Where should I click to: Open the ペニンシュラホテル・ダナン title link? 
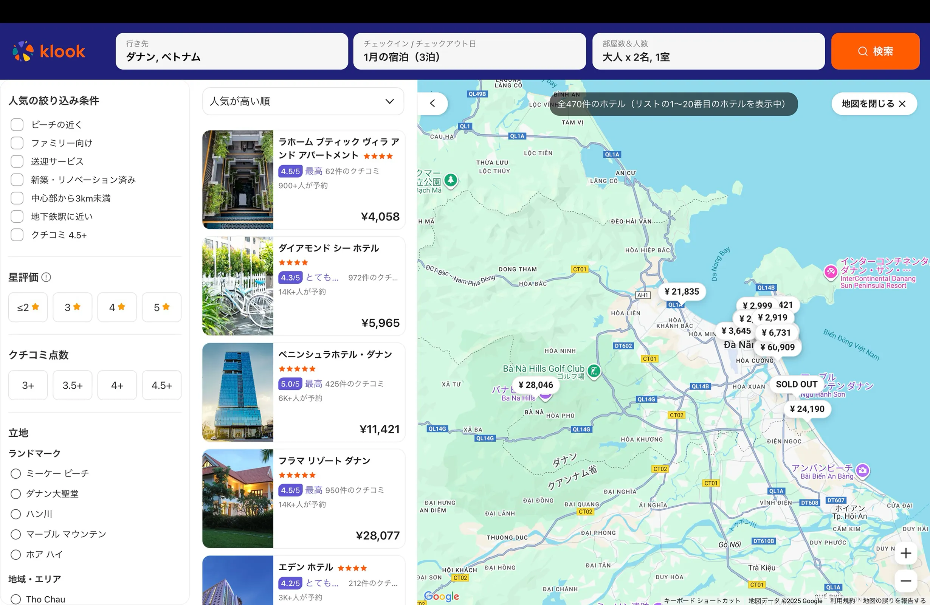pyautogui.click(x=335, y=354)
